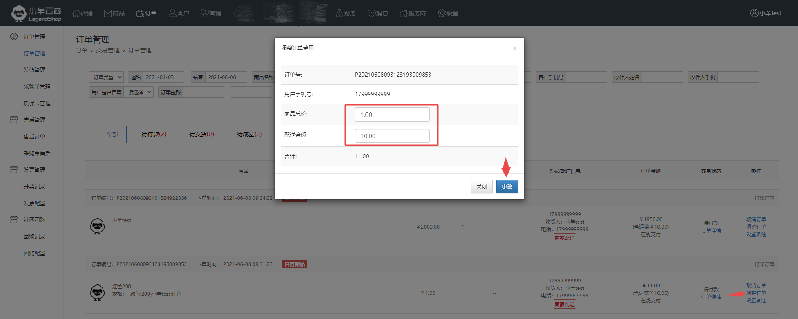The height and width of the screenshot is (319, 798).
Task: Click the 小羊云商 LegendShop logo
Action: [x=36, y=14]
